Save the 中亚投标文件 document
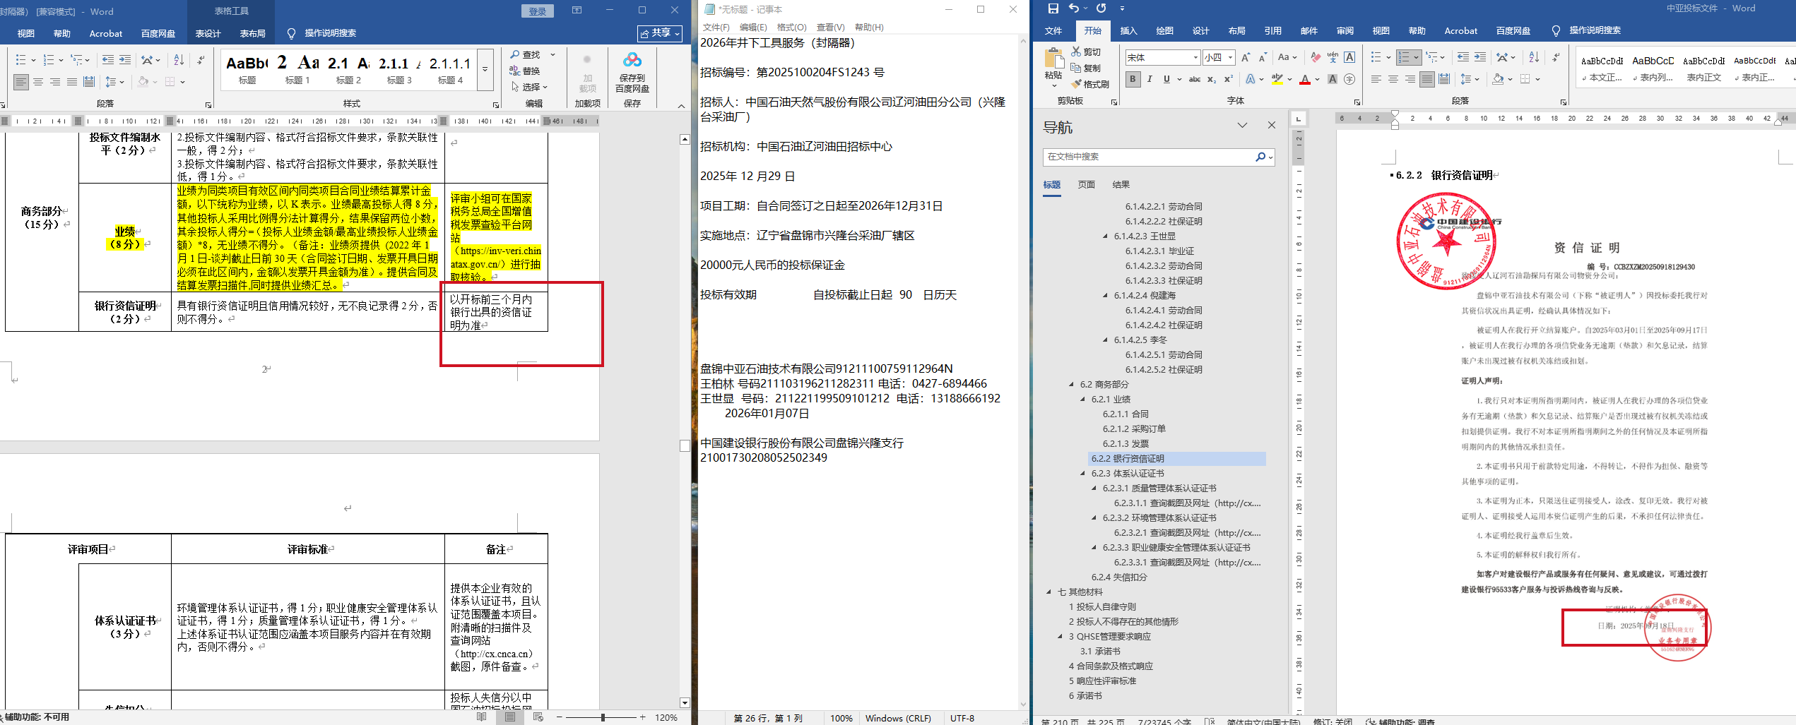 point(1053,8)
